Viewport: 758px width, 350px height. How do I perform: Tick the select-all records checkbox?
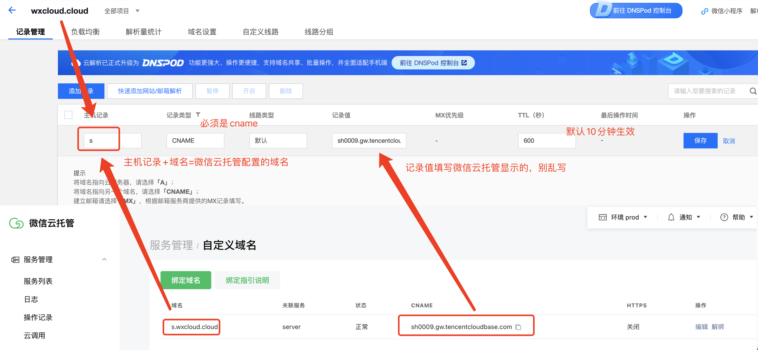[68, 115]
